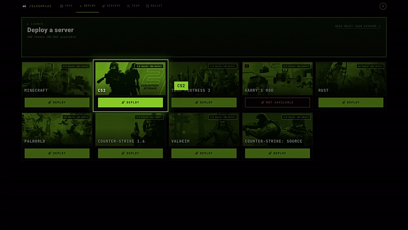Screen dimensions: 408x230
Task: Deploy a CS2 server
Action: click(130, 103)
